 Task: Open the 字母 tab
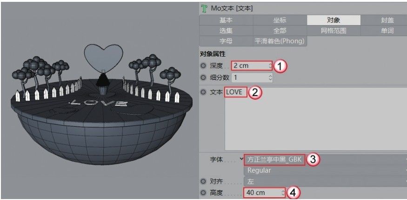click(226, 41)
